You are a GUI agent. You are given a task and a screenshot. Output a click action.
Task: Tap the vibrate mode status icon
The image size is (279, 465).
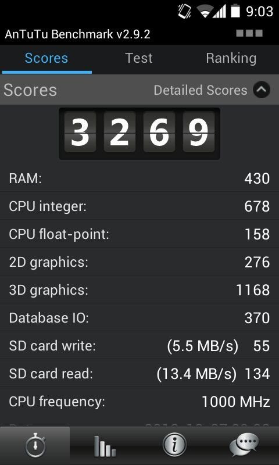(184, 12)
